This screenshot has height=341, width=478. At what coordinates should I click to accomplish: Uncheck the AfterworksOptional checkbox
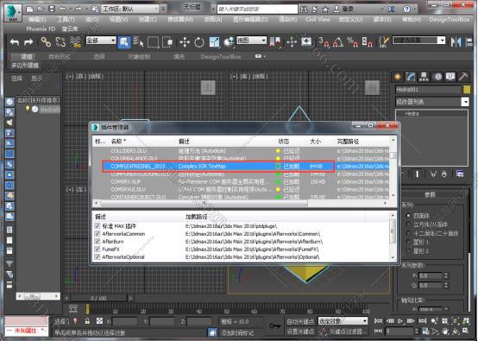pyautogui.click(x=97, y=256)
